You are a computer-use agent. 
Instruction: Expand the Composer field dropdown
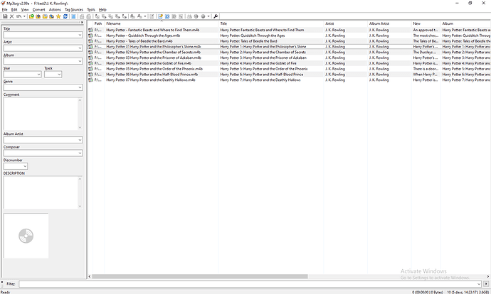pyautogui.click(x=80, y=153)
